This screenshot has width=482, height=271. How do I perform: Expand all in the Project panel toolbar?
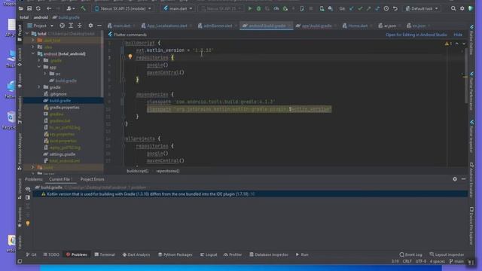click(71, 26)
